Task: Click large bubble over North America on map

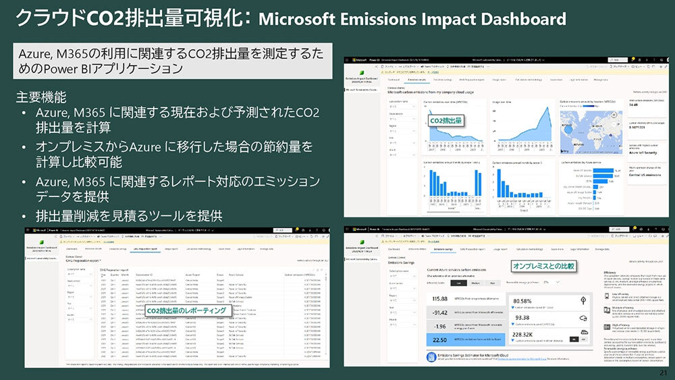Action: click(568, 129)
